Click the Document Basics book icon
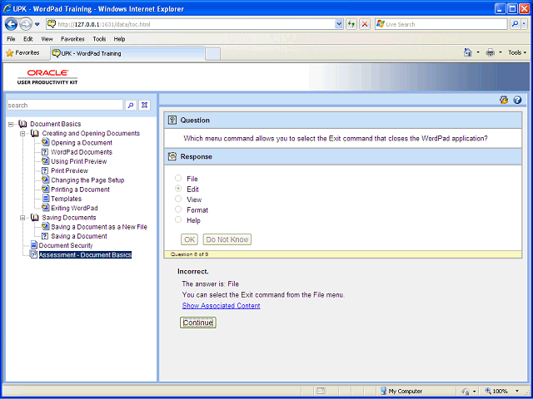 (x=22, y=124)
